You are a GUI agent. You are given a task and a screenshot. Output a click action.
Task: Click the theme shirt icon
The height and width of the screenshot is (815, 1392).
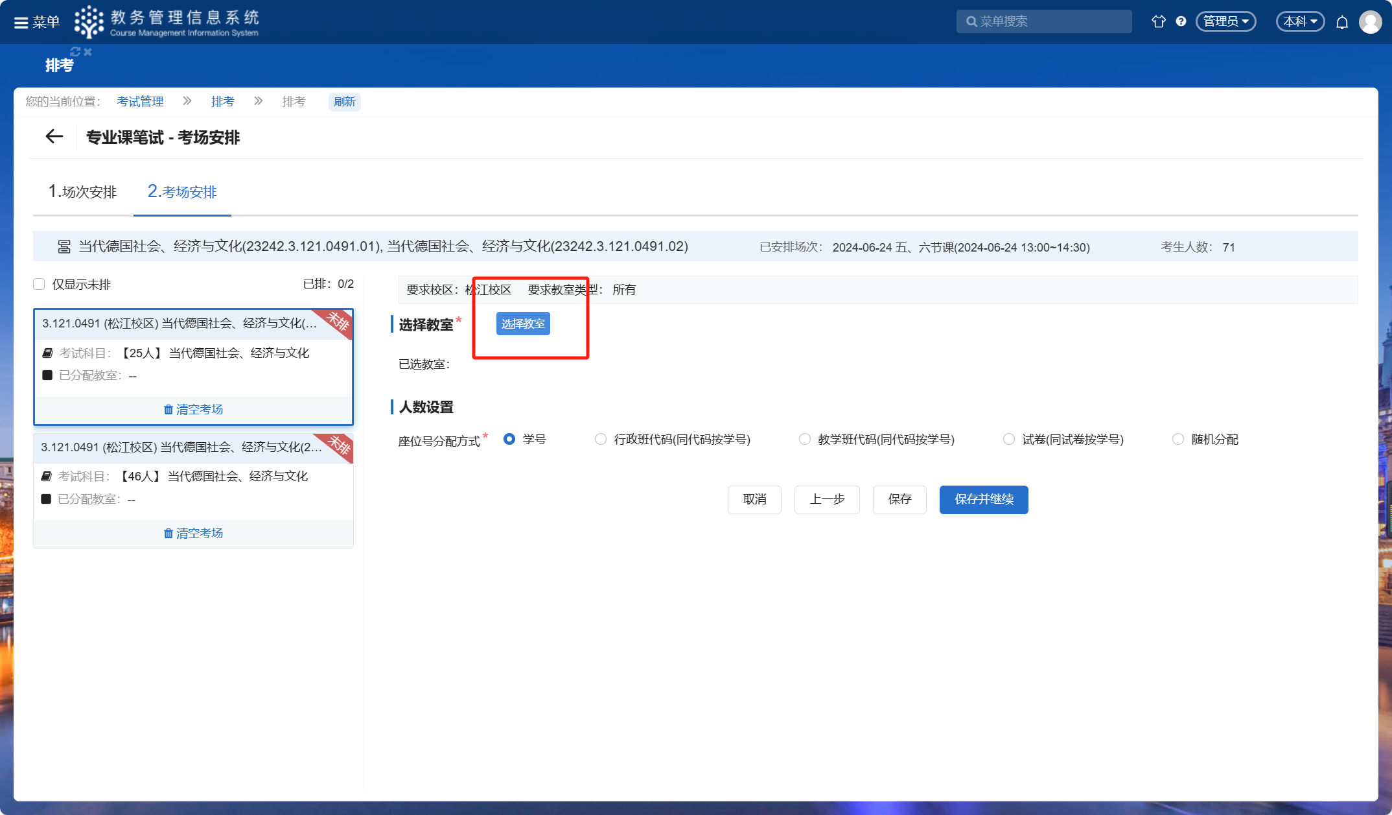click(1158, 21)
